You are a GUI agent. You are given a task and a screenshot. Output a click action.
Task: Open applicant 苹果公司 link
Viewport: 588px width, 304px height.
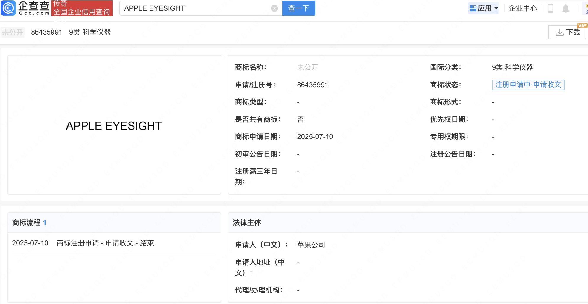311,245
